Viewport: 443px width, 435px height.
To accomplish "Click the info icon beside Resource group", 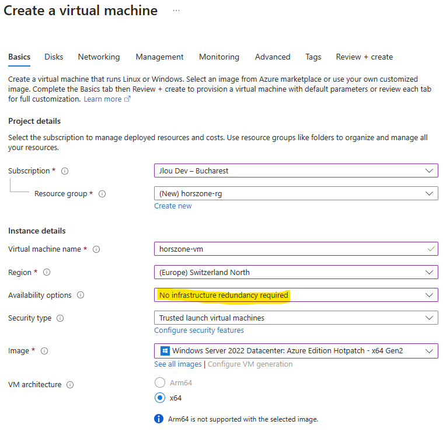I will (102, 194).
